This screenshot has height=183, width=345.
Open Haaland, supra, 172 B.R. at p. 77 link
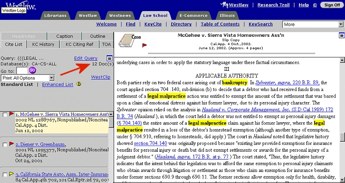[193, 157]
